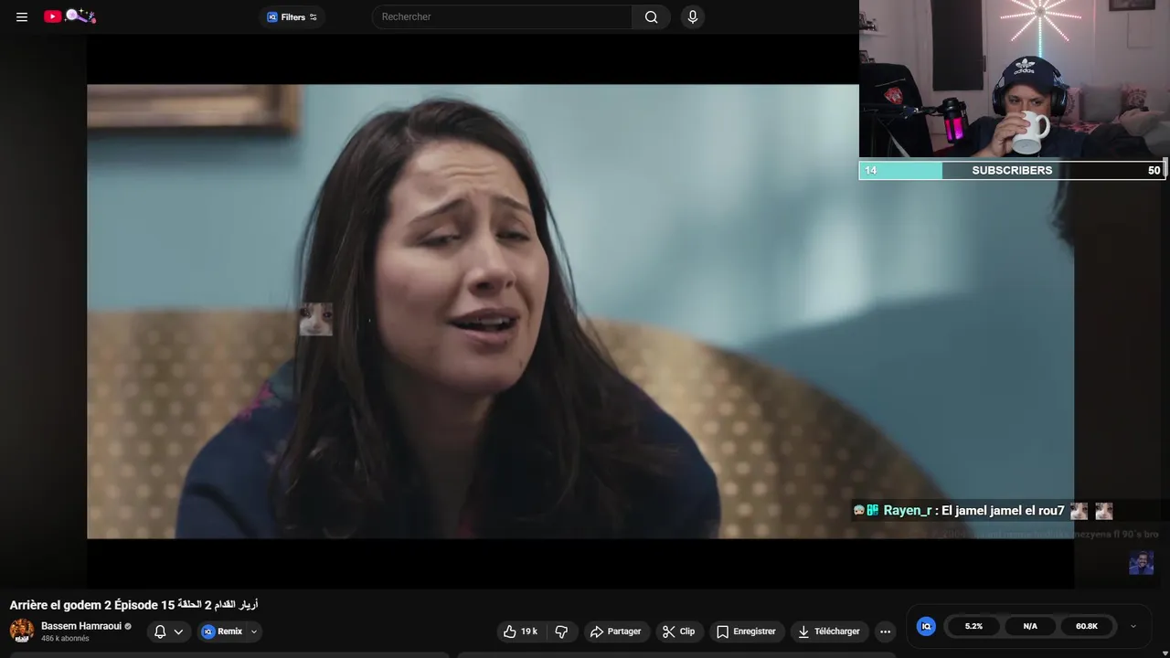Click the 5.2% vidIQ stat
1170x658 pixels.
point(973,626)
